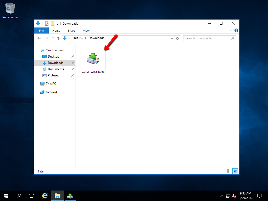Show hidden system tray icons
Viewport: 268px width, 201px height.
pyautogui.click(x=221, y=196)
